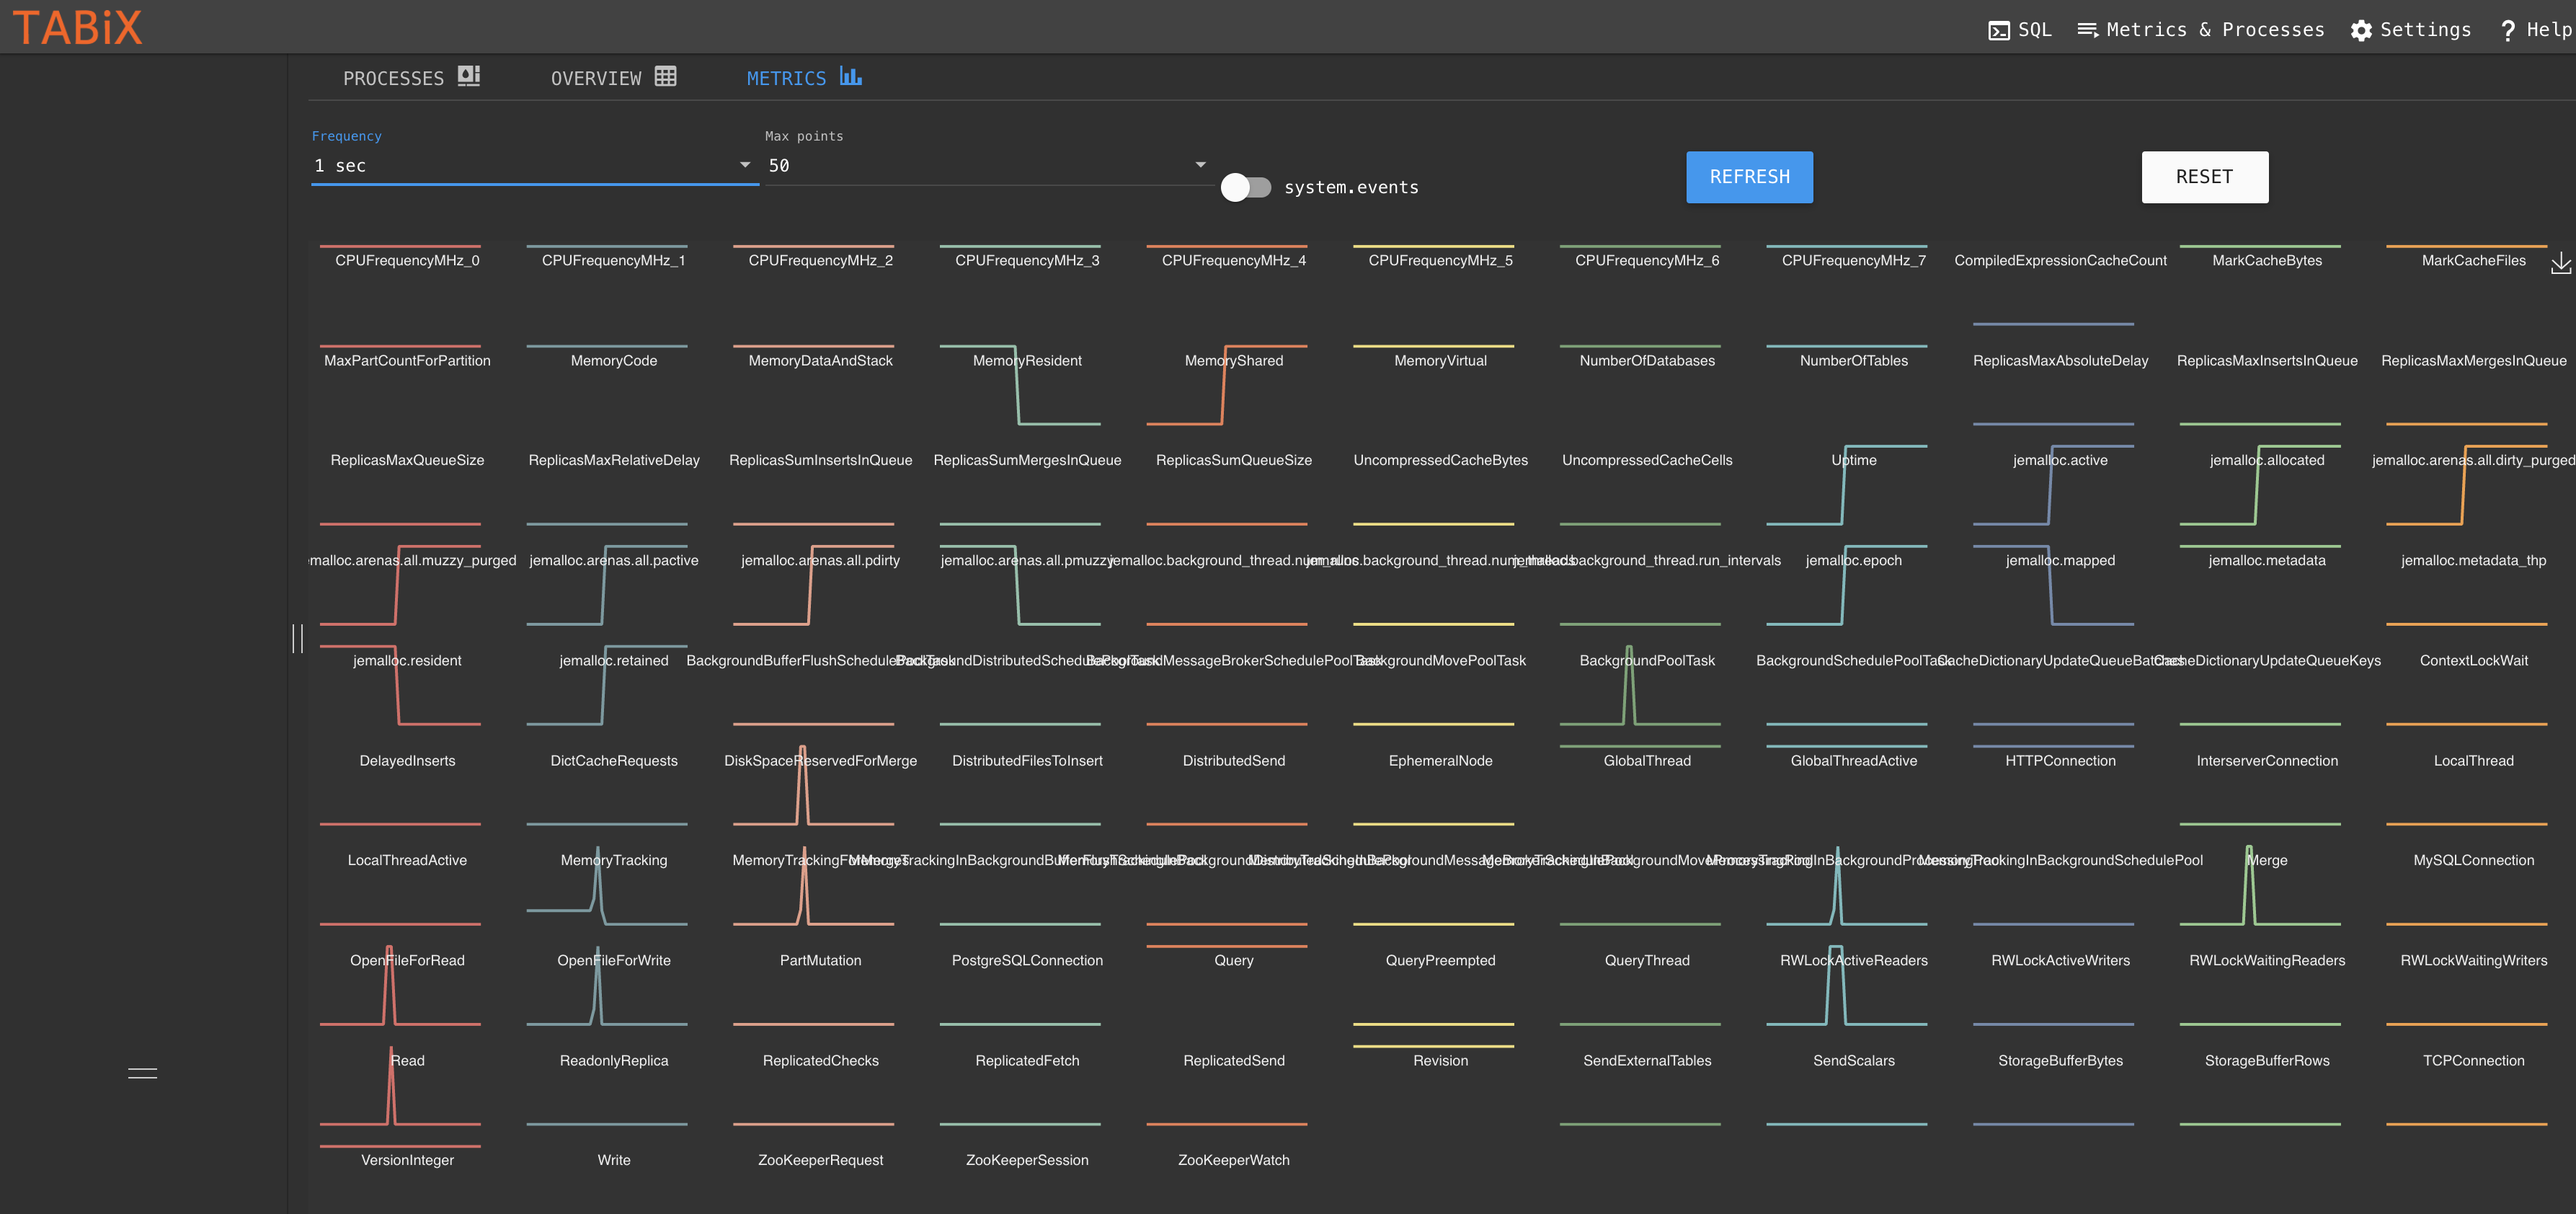Click the Metrics & Processes list icon
Screen dimensions: 2576x1214
pos(2087,30)
